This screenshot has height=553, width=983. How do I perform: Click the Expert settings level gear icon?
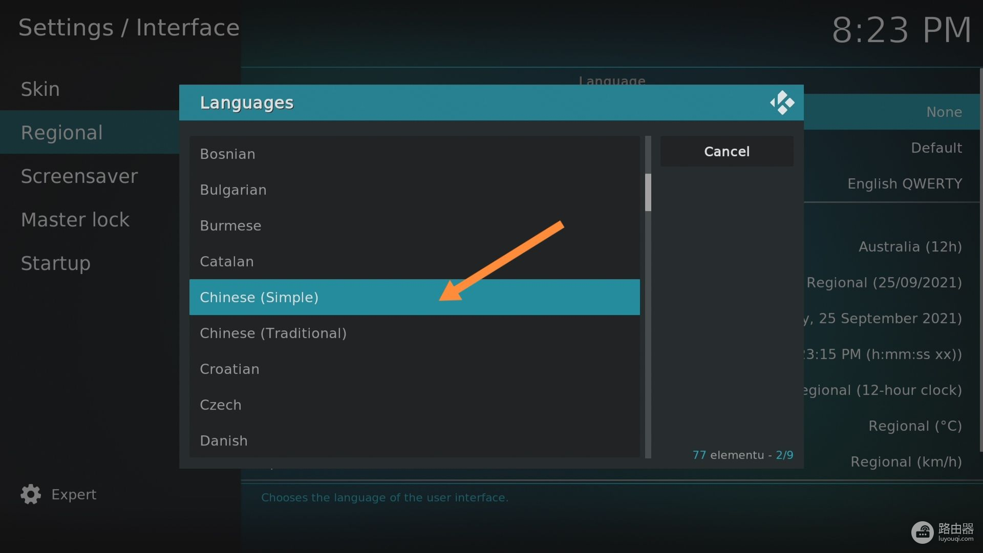[31, 494]
